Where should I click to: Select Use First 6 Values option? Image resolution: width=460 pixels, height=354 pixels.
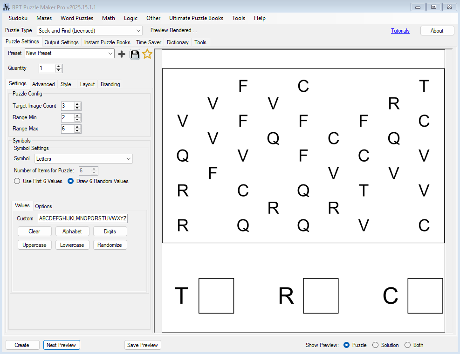17,181
